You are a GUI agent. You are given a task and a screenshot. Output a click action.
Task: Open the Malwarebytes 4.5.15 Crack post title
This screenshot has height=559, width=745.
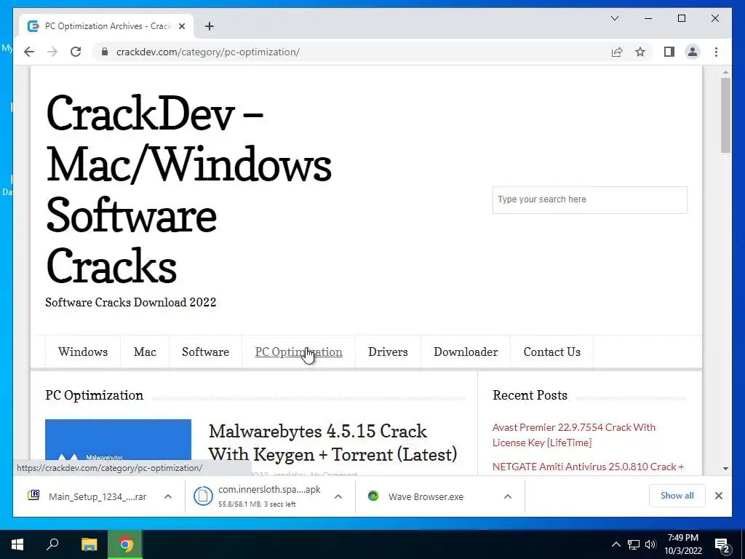332,443
